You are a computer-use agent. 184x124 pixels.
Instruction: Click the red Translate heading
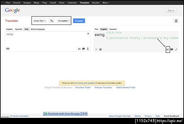(11, 21)
